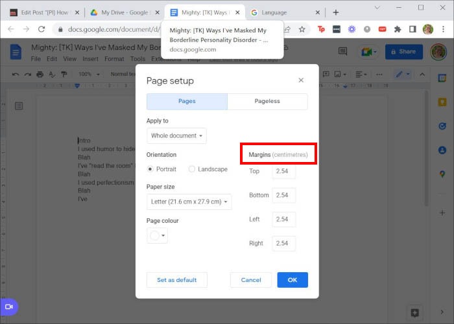Edit the Left margin field
454x324 pixels.
pyautogui.click(x=284, y=219)
